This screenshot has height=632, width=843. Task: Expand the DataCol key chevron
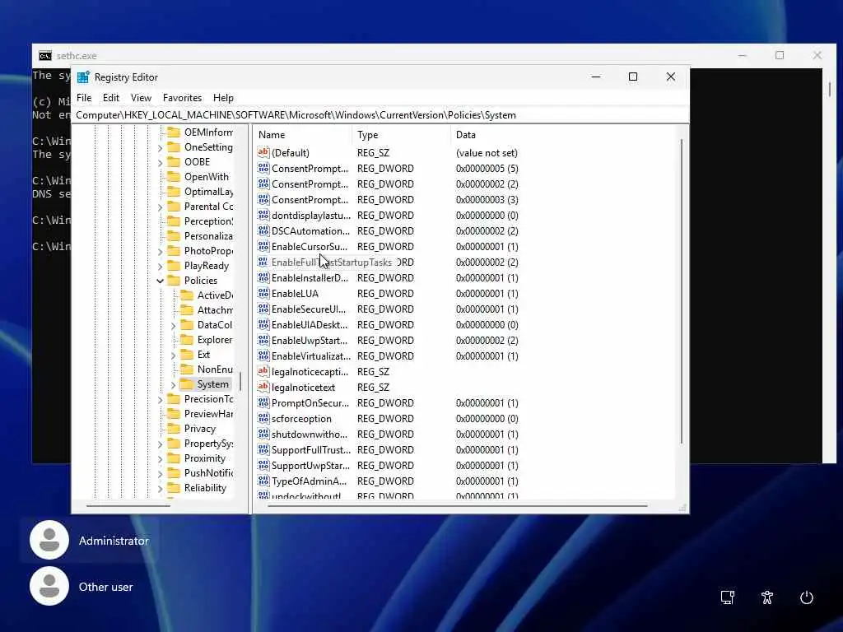point(173,326)
